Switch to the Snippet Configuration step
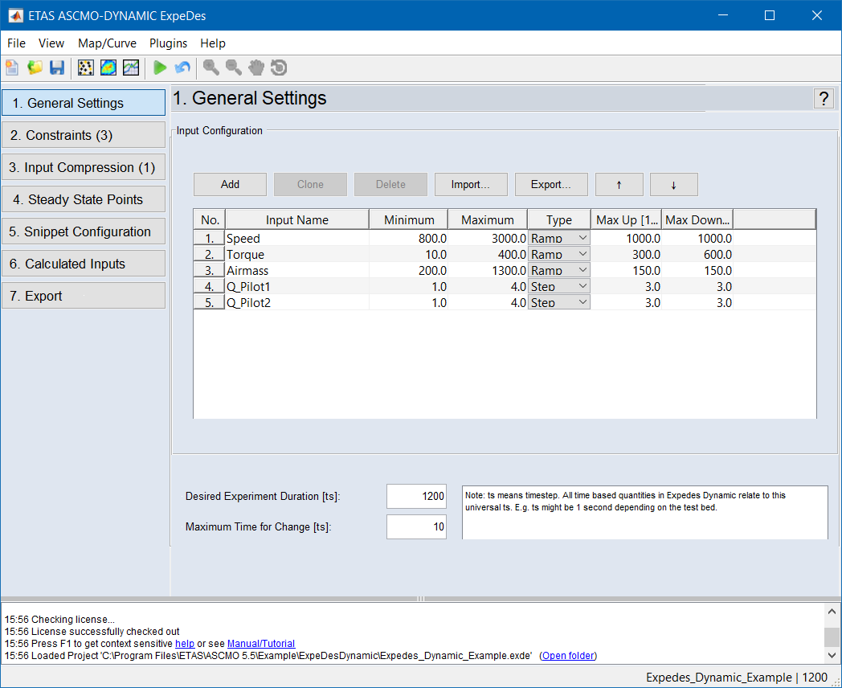The height and width of the screenshot is (688, 842). coord(84,231)
